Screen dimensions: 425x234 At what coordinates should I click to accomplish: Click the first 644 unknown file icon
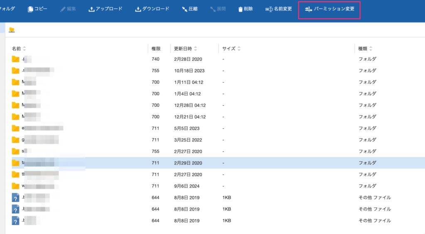coord(16,197)
